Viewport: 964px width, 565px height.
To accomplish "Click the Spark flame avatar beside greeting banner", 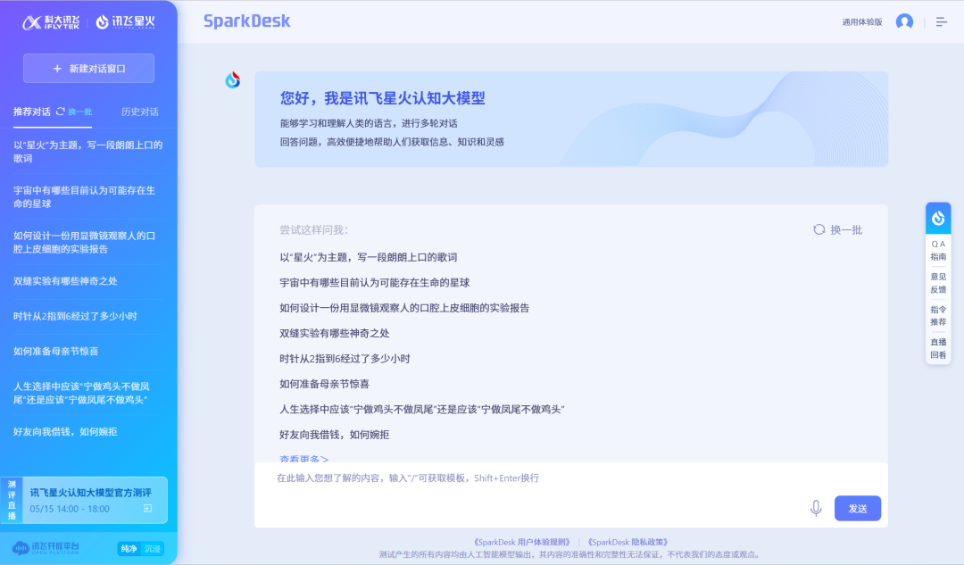I will [x=233, y=80].
